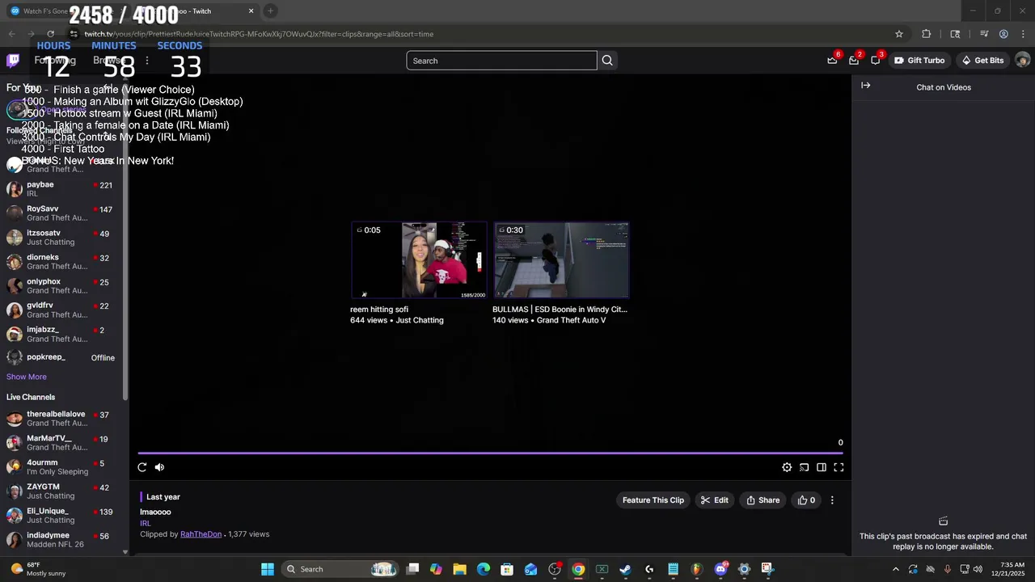Close the Twitch browser tab

pyautogui.click(x=251, y=11)
